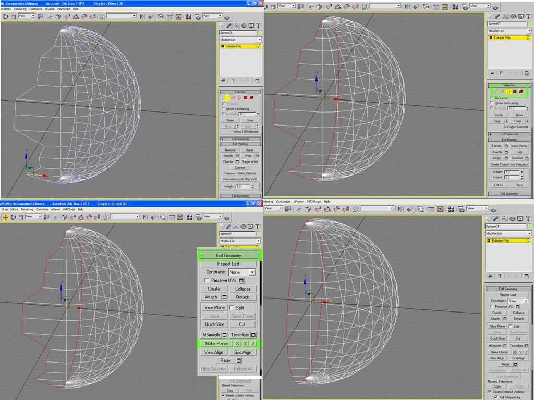Check Preserve UVs in enlarged Edit Geometry panel
Screen dimensions: 534x400
207,280
